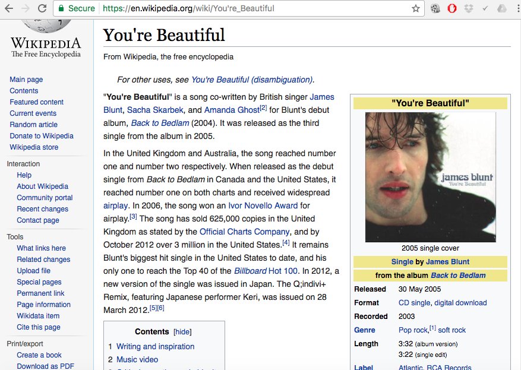The height and width of the screenshot is (370, 521).
Task: Open Donate to Wikipedia
Action: (x=42, y=136)
